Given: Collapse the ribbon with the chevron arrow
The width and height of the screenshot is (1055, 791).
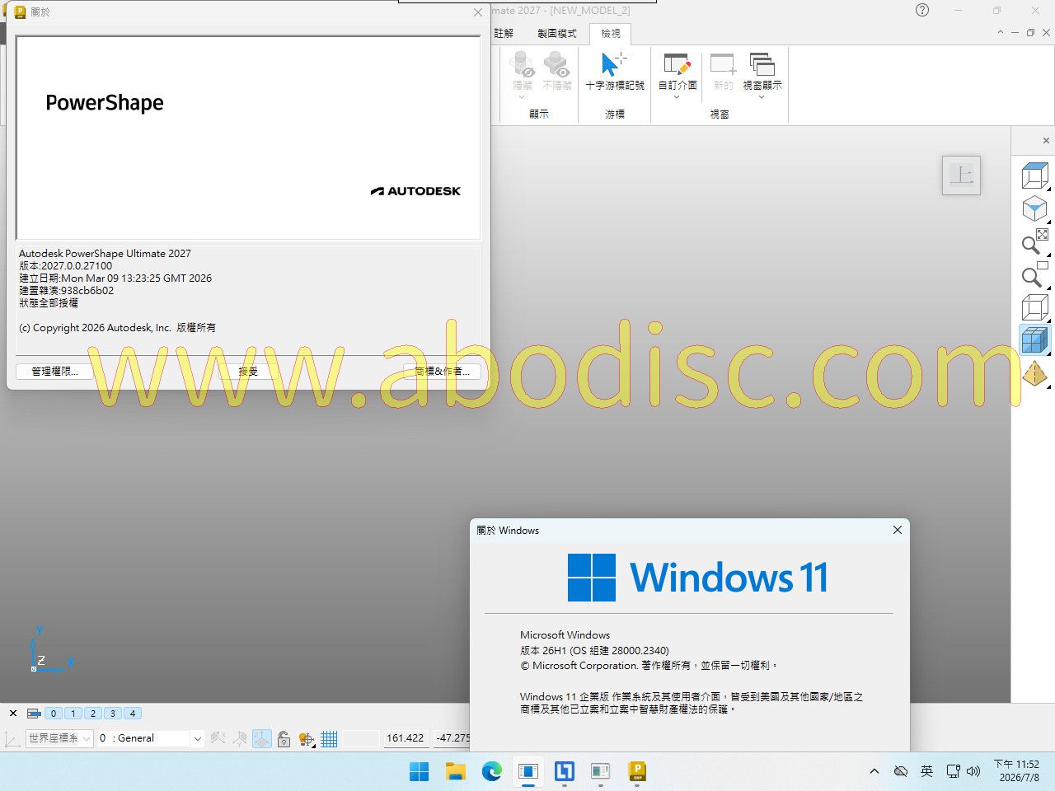Looking at the screenshot, I should pyautogui.click(x=1001, y=33).
